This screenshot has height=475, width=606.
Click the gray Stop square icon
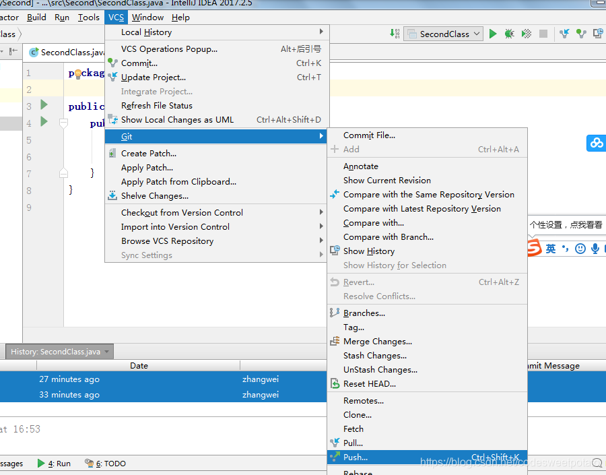pos(543,34)
